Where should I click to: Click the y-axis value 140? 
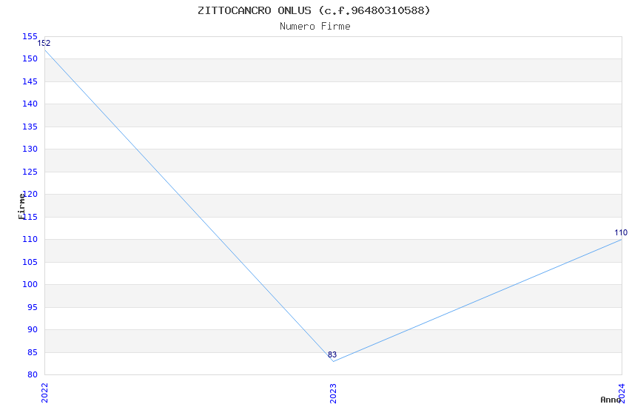[x=30, y=104]
